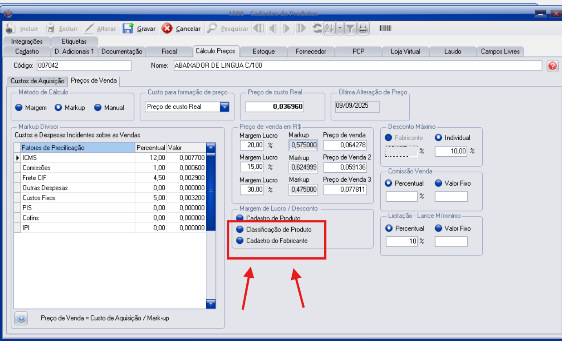Viewport: 562px width, 341px height.
Task: Click the red Cancelar icon
Action: click(x=167, y=28)
